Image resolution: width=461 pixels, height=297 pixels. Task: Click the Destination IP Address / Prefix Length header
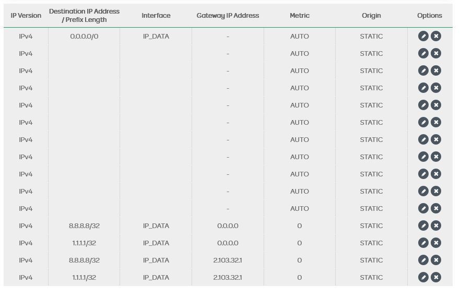click(84, 16)
